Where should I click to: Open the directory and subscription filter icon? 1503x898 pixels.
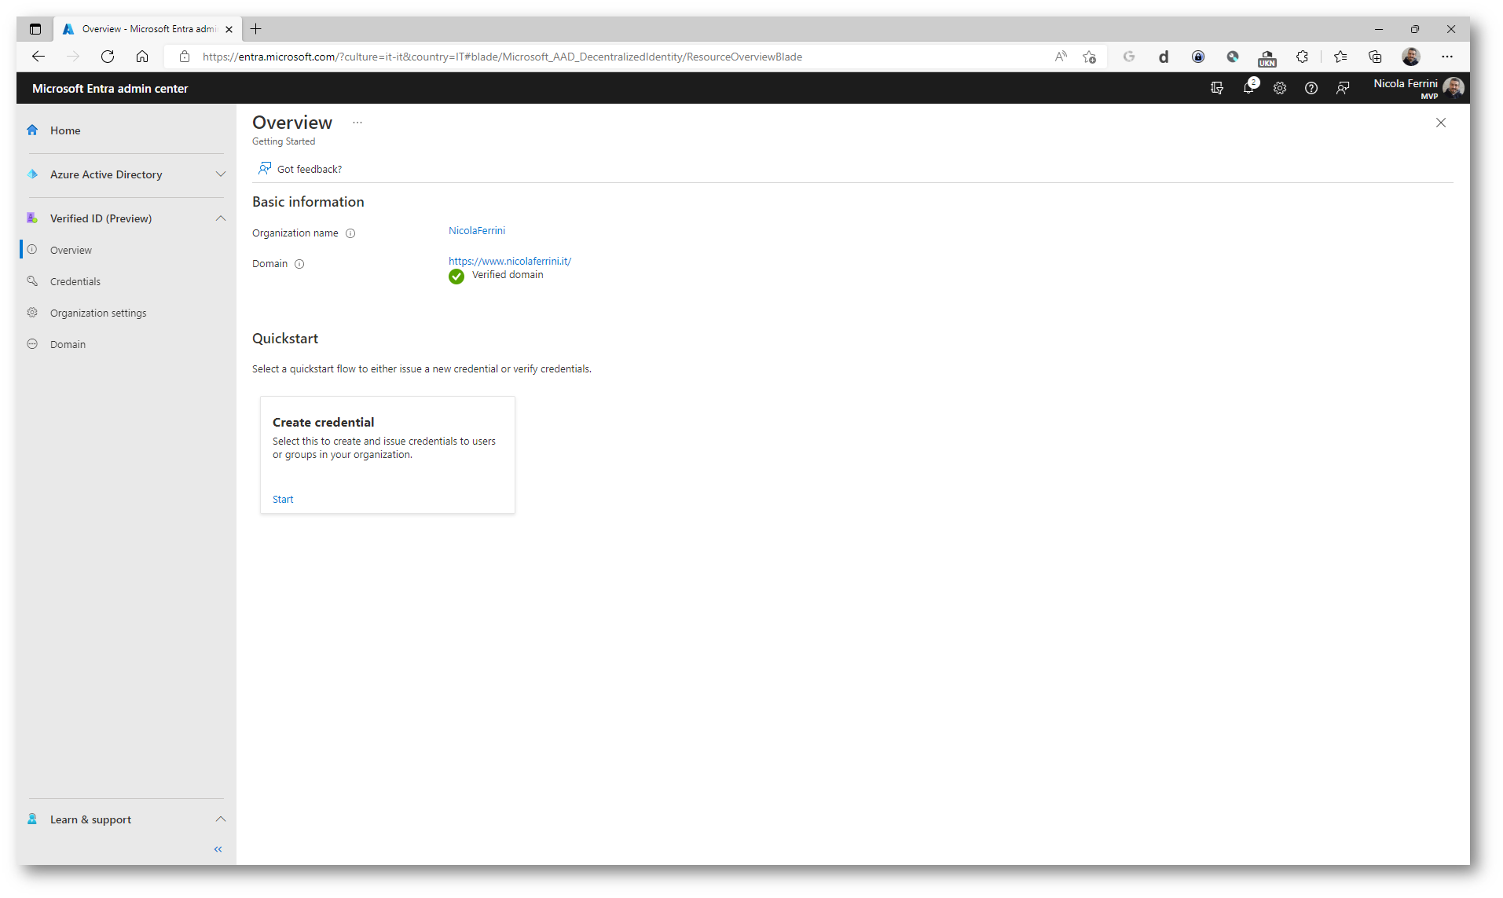click(x=1217, y=88)
